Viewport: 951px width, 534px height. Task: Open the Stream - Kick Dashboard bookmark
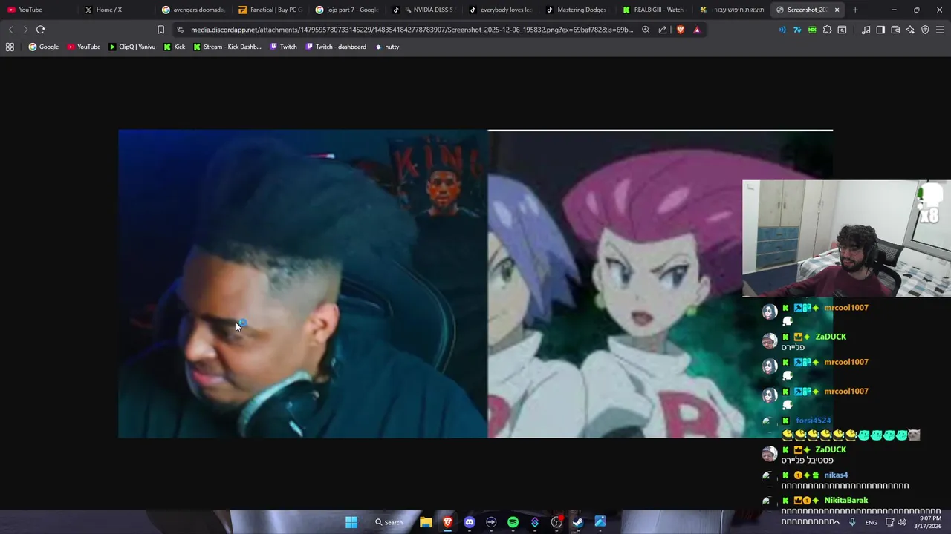(227, 47)
